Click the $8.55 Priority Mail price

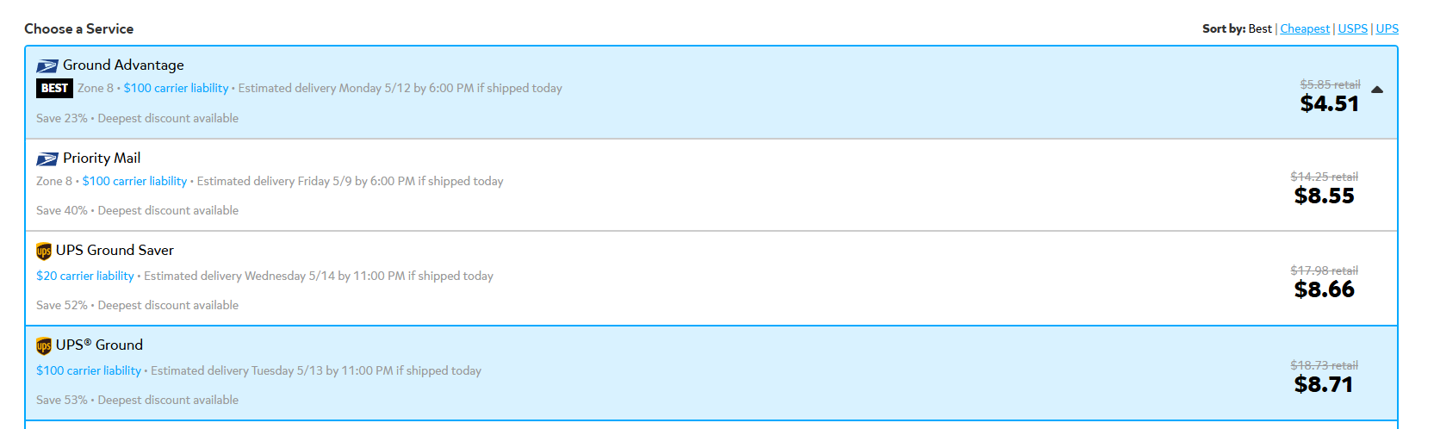pos(1324,196)
